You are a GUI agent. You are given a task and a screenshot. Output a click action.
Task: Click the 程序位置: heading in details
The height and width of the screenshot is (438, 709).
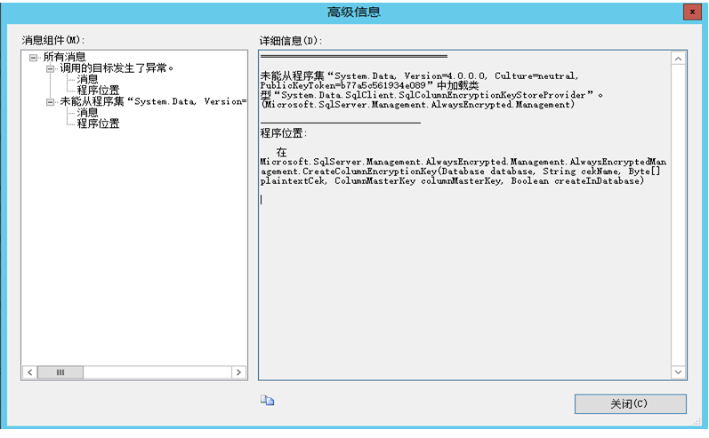tap(284, 133)
